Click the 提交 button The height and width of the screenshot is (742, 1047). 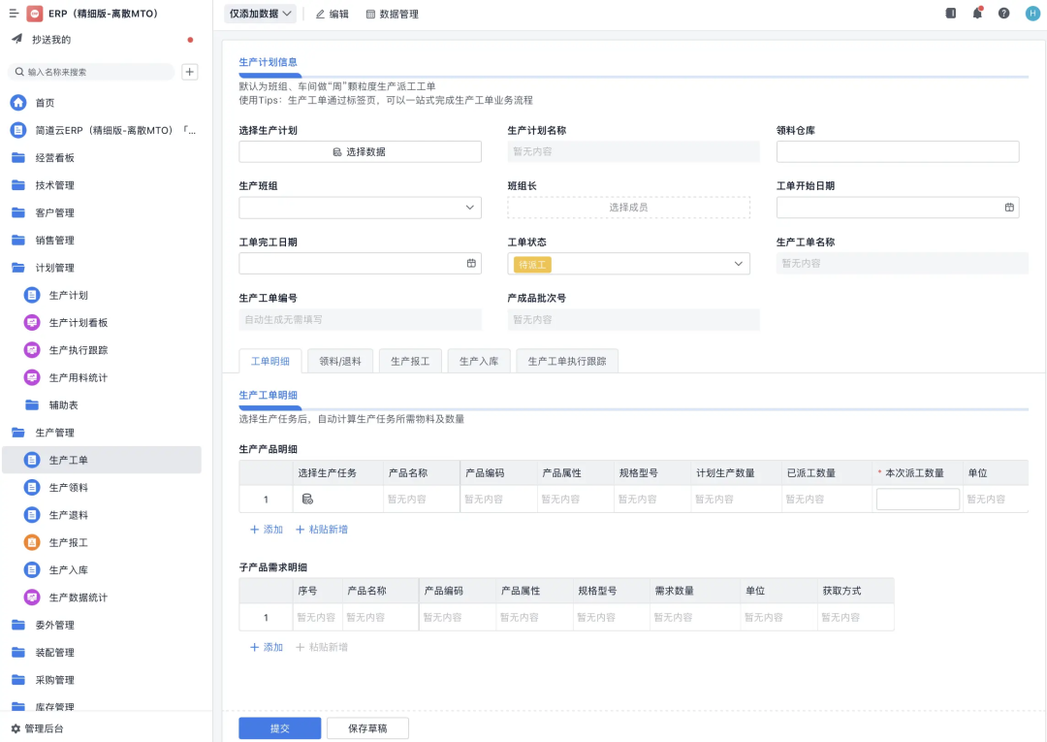point(279,728)
